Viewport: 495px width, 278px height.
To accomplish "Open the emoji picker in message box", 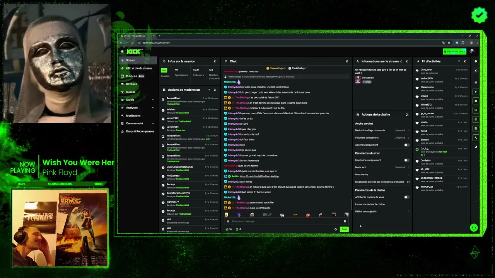I will [x=345, y=221].
